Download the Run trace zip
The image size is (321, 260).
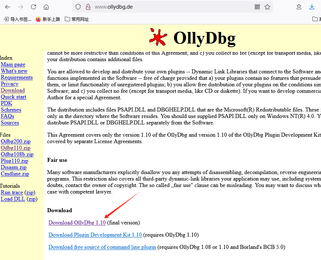coord(30,193)
